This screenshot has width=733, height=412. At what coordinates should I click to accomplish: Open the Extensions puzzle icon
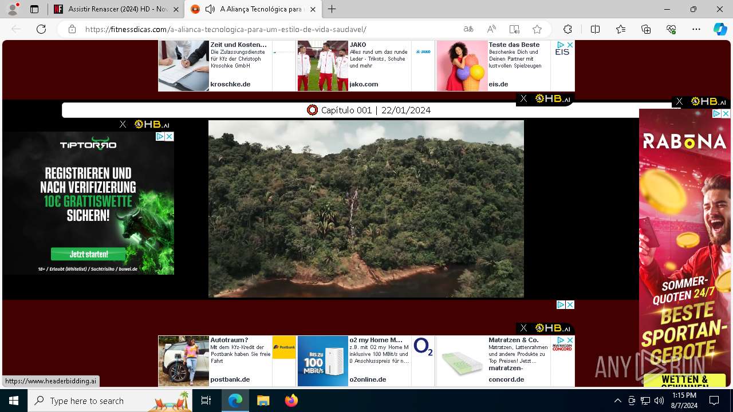(x=568, y=29)
